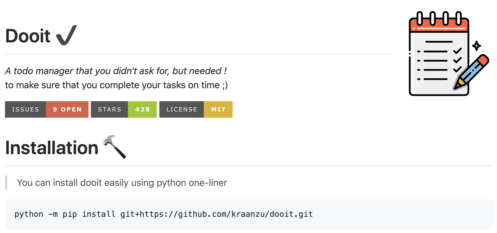Click the spiral binding rings on notepad
This screenshot has width=497, height=233.
click(439, 18)
